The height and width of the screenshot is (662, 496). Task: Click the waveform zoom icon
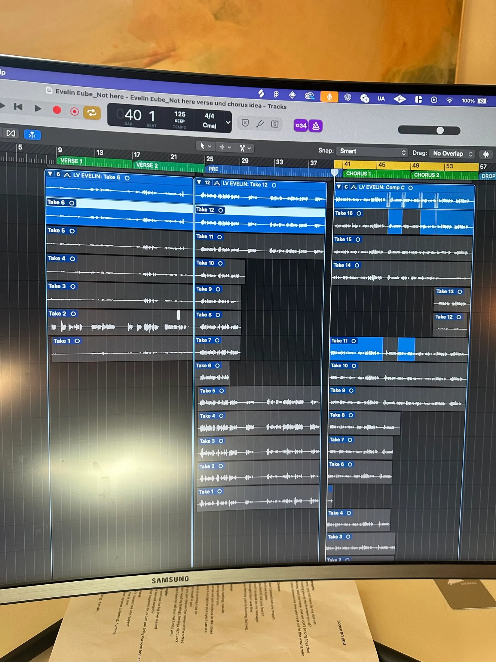point(486,155)
